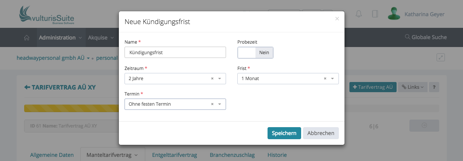463x161 pixels.
Task: Click the notebook icon beside the bell
Action: [x=375, y=14]
